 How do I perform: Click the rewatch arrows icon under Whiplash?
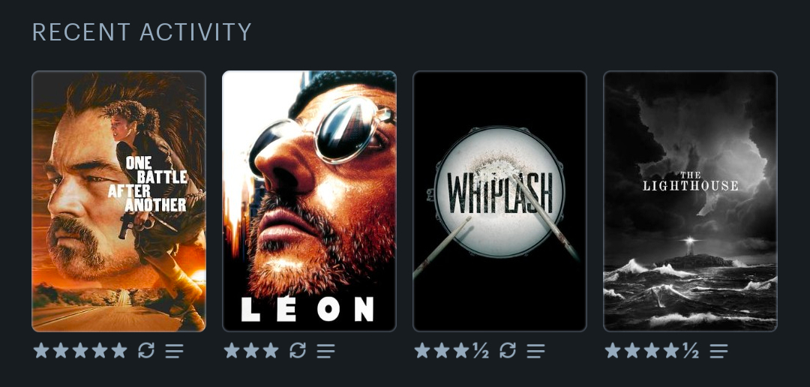tap(508, 351)
